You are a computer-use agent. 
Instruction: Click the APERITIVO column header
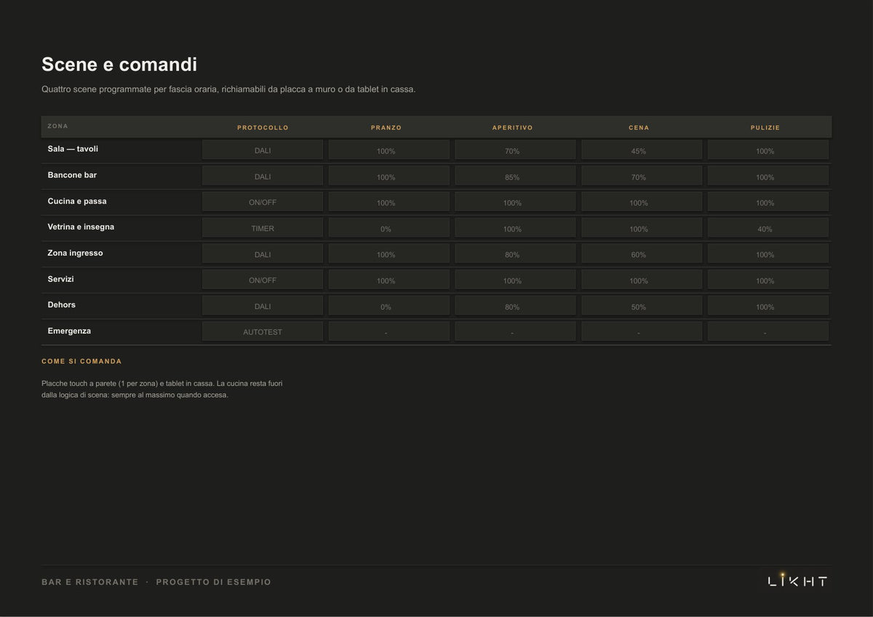point(512,128)
